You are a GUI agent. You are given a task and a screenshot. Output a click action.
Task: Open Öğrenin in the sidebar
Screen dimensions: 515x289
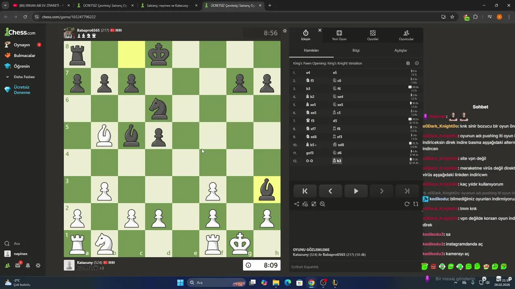(x=22, y=66)
